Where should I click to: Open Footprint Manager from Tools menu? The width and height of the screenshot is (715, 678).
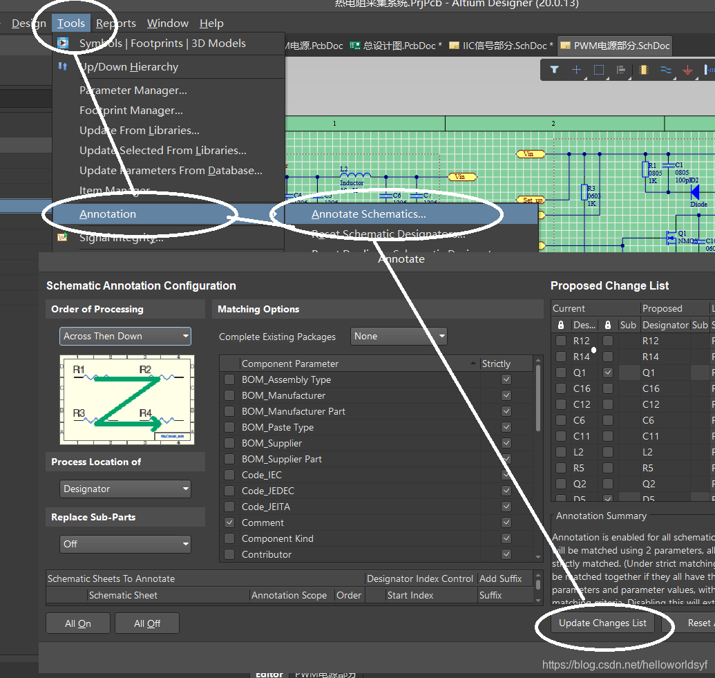click(x=131, y=111)
